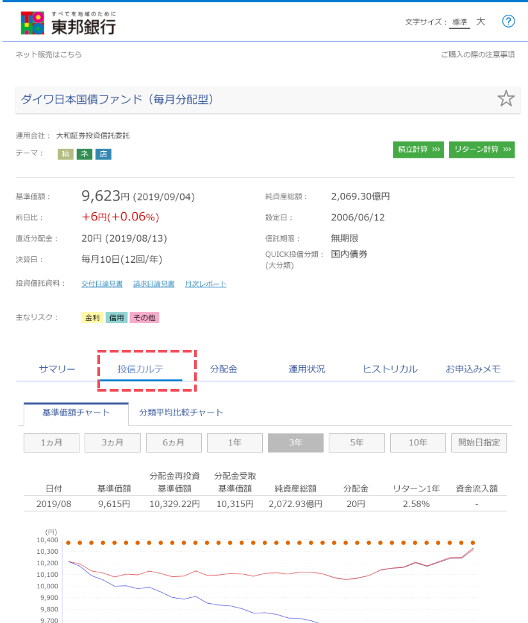Image resolution: width=528 pixels, height=623 pixels.
Task: Set chart period to 5年
Action: click(357, 443)
